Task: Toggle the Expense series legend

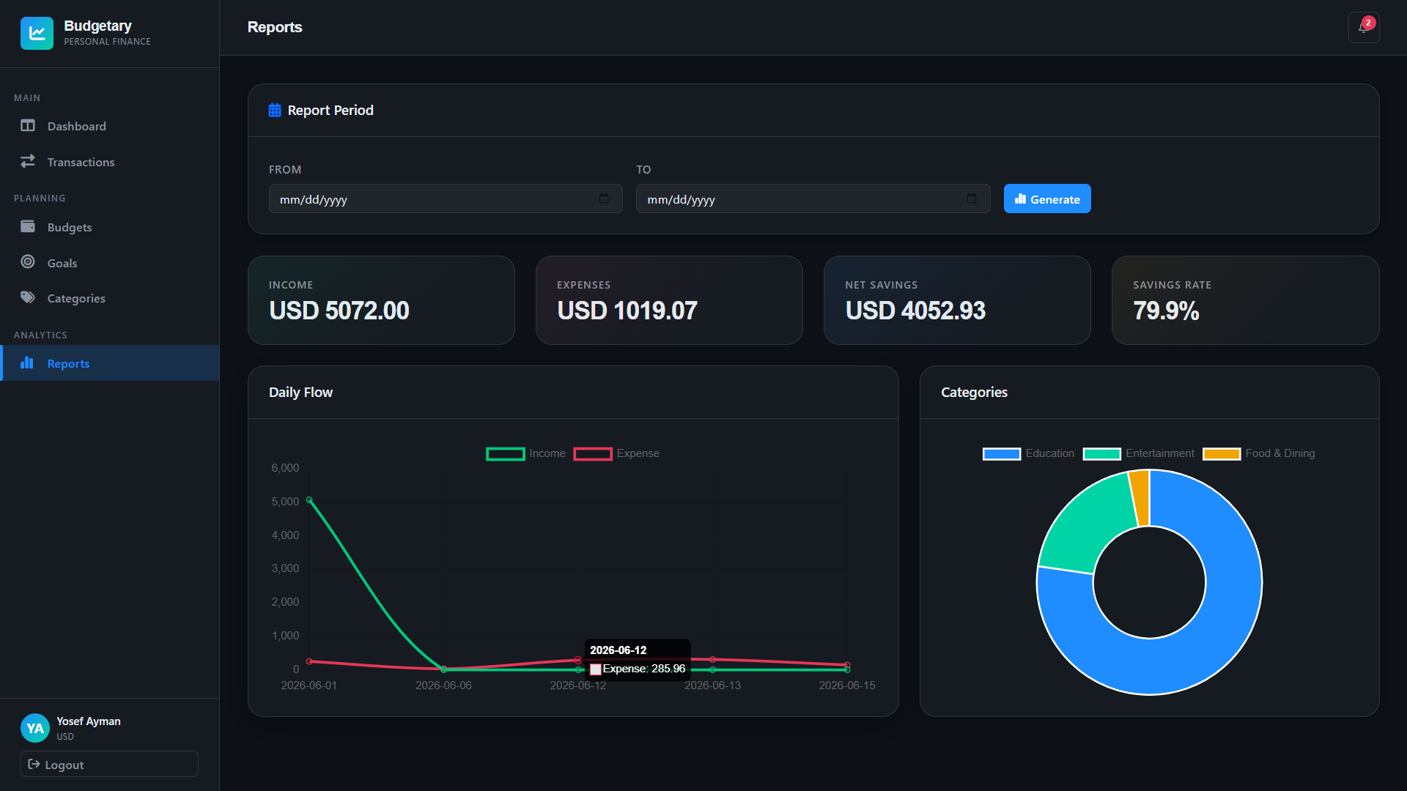Action: coord(616,453)
